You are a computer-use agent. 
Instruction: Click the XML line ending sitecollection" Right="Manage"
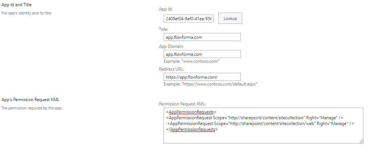coord(255,118)
